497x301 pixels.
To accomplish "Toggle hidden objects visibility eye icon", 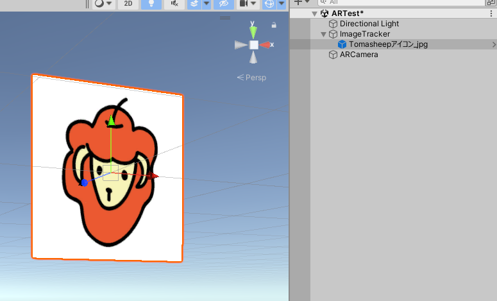I will [224, 3].
